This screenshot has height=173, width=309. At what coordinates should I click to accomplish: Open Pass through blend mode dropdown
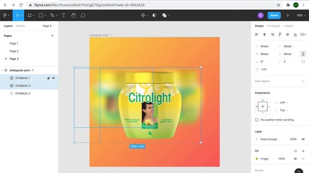point(270,139)
